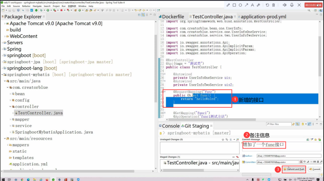Screen dimensions: 324x181
Task: Click the commit message text area
Action: point(281,145)
